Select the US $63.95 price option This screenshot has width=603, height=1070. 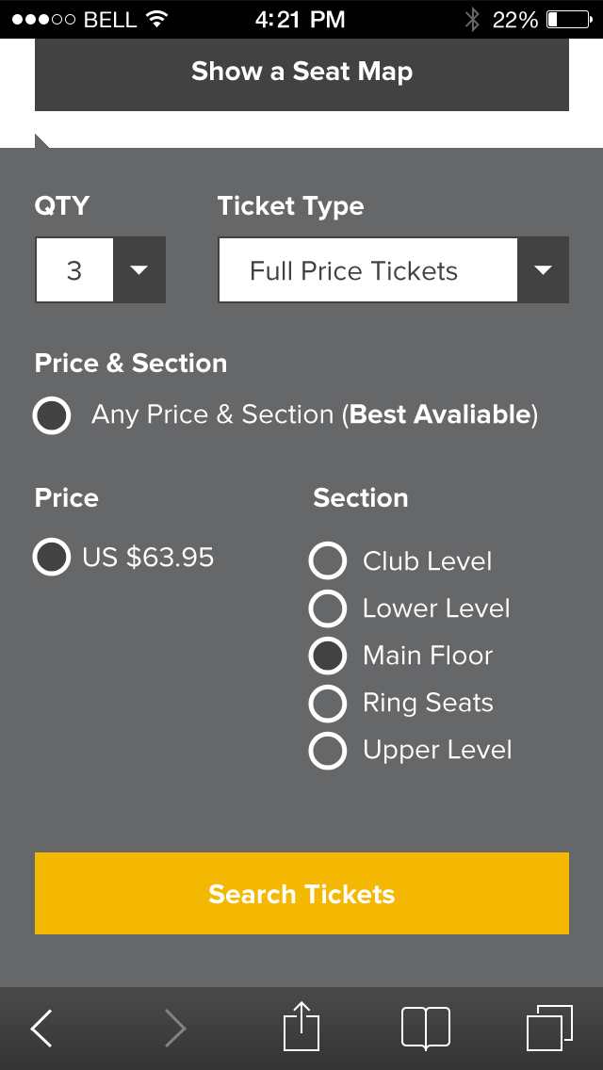tap(52, 558)
